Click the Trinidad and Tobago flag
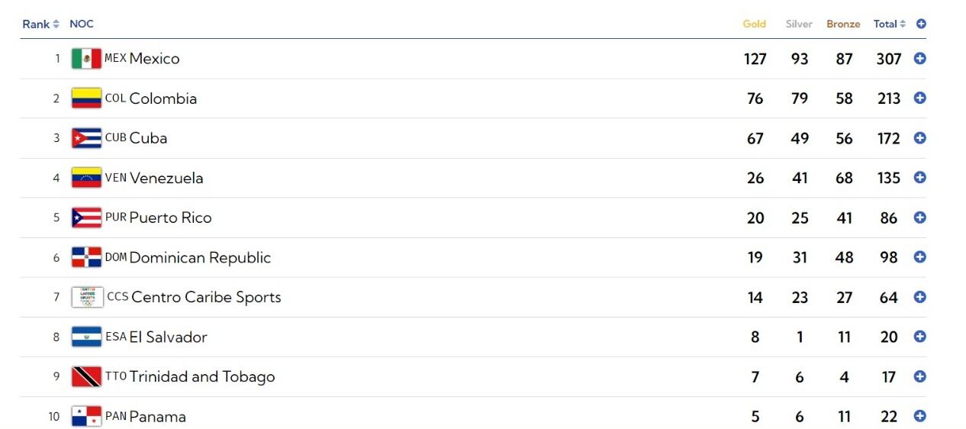 pyautogui.click(x=86, y=376)
